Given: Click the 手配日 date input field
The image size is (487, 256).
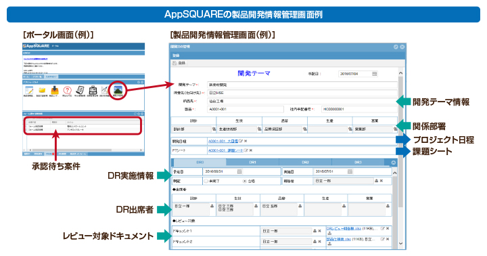Looking at the screenshot, I should pos(358,74).
